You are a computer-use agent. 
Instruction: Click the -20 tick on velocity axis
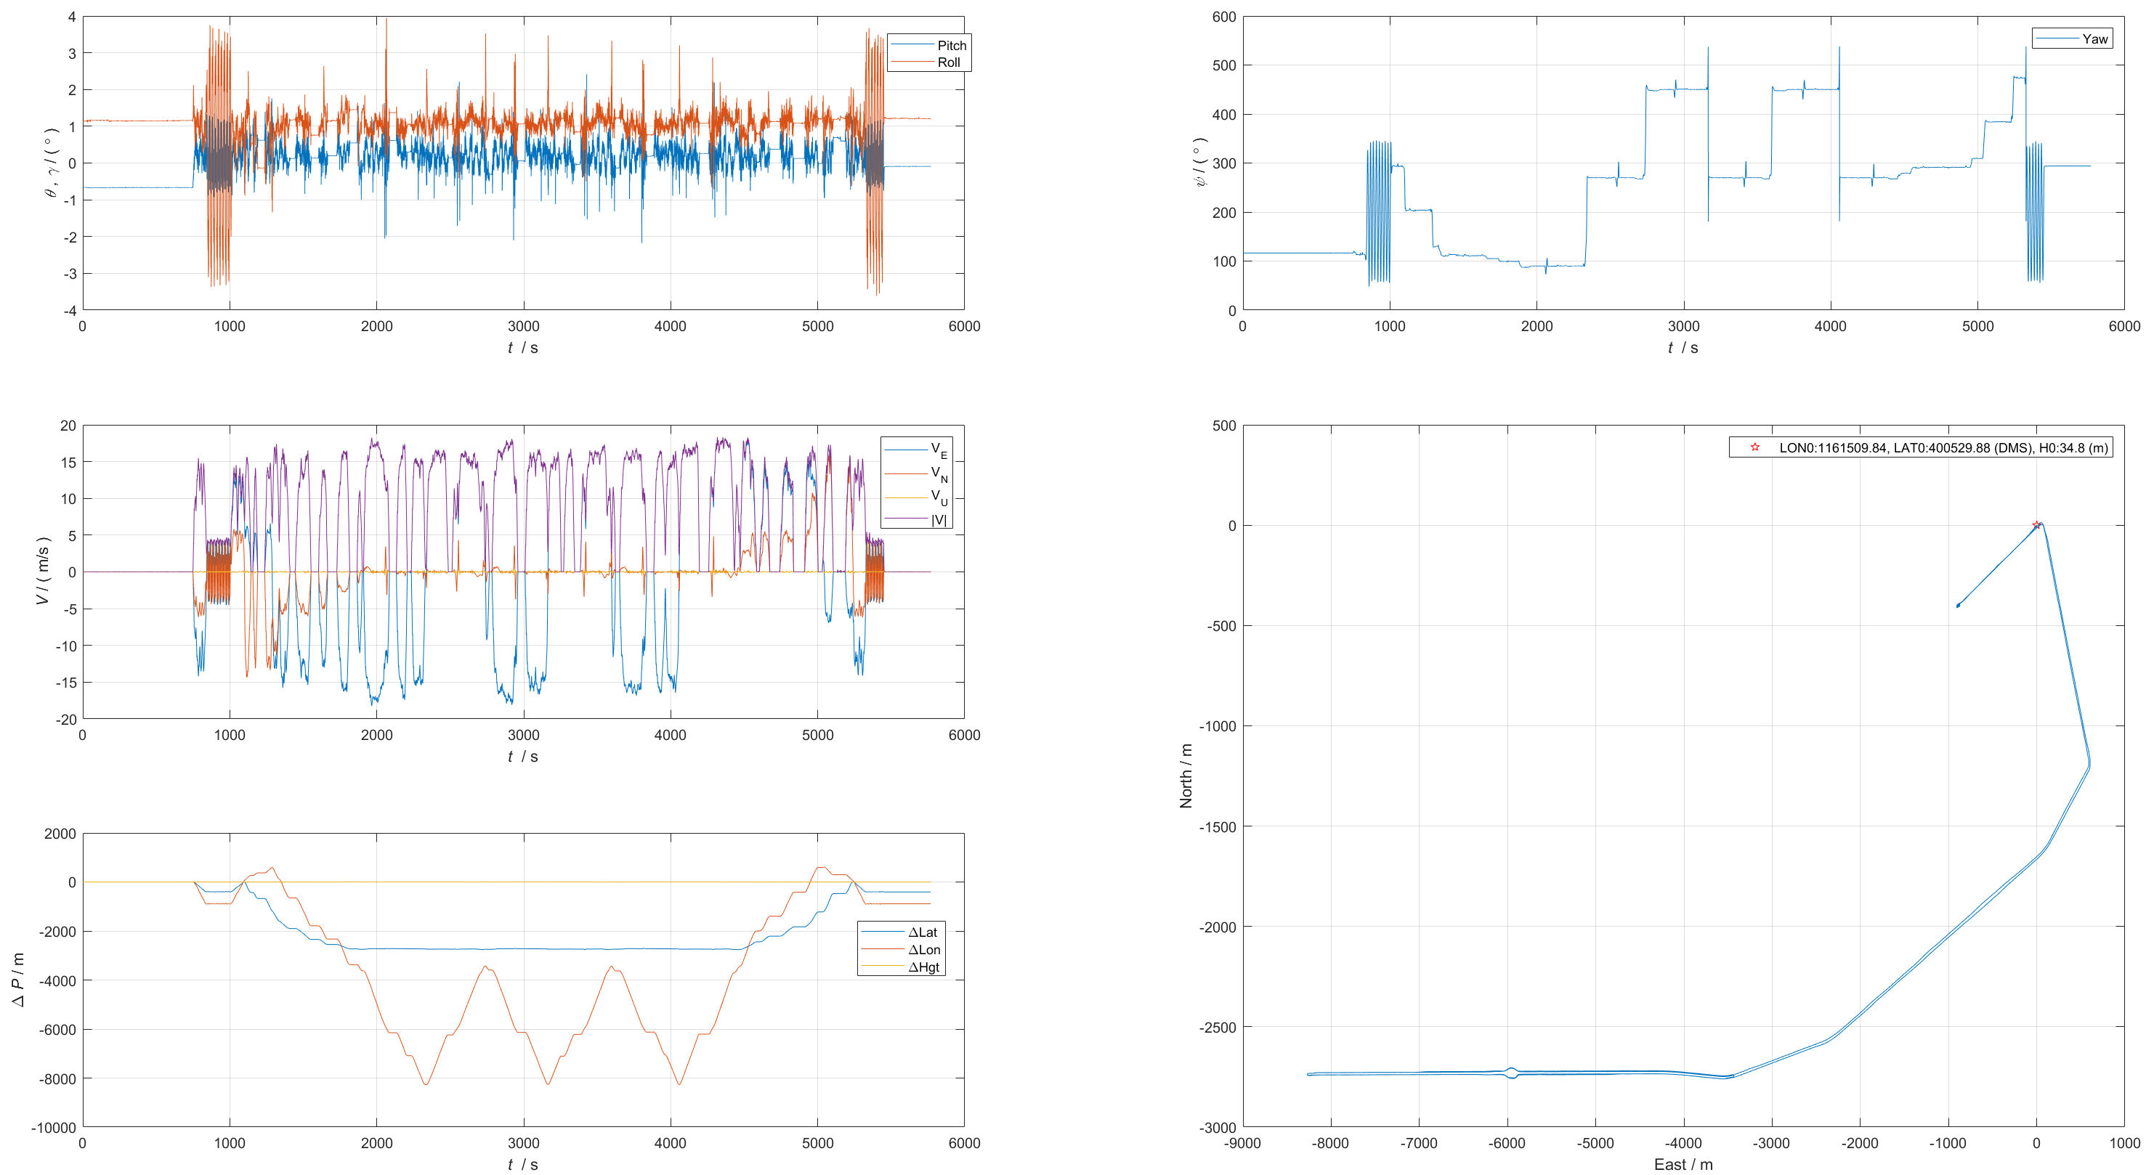click(67, 719)
